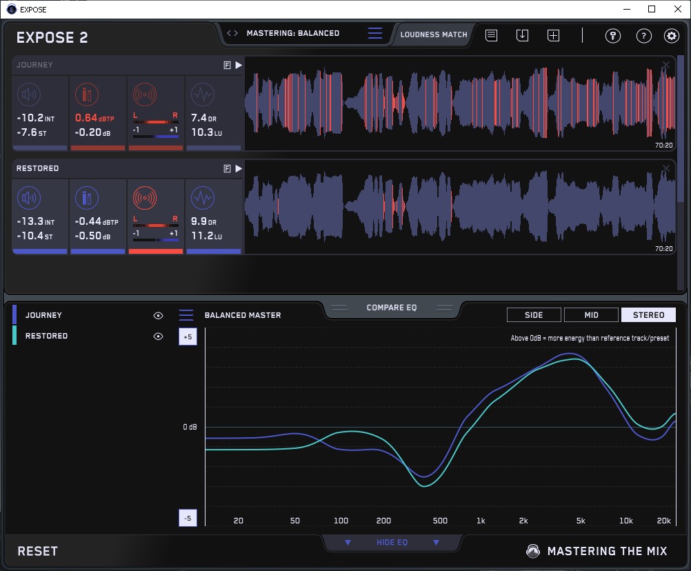Click Restored track true peak icon
The width and height of the screenshot is (691, 571).
87,198
